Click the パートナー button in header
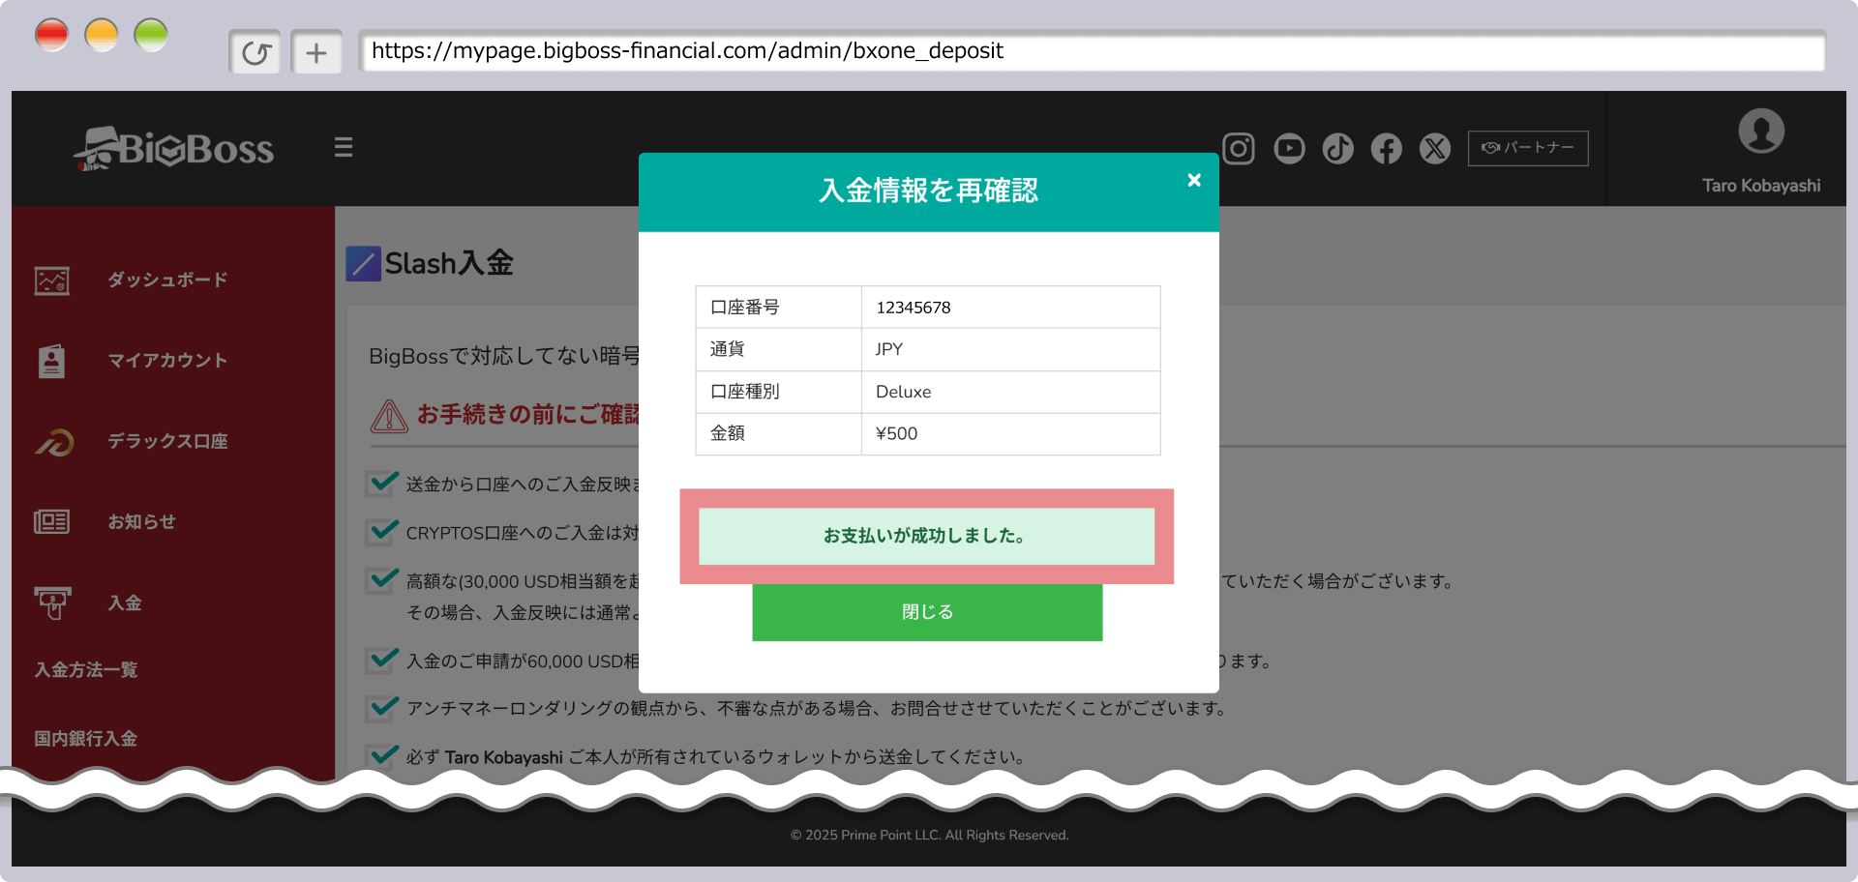 click(1527, 148)
